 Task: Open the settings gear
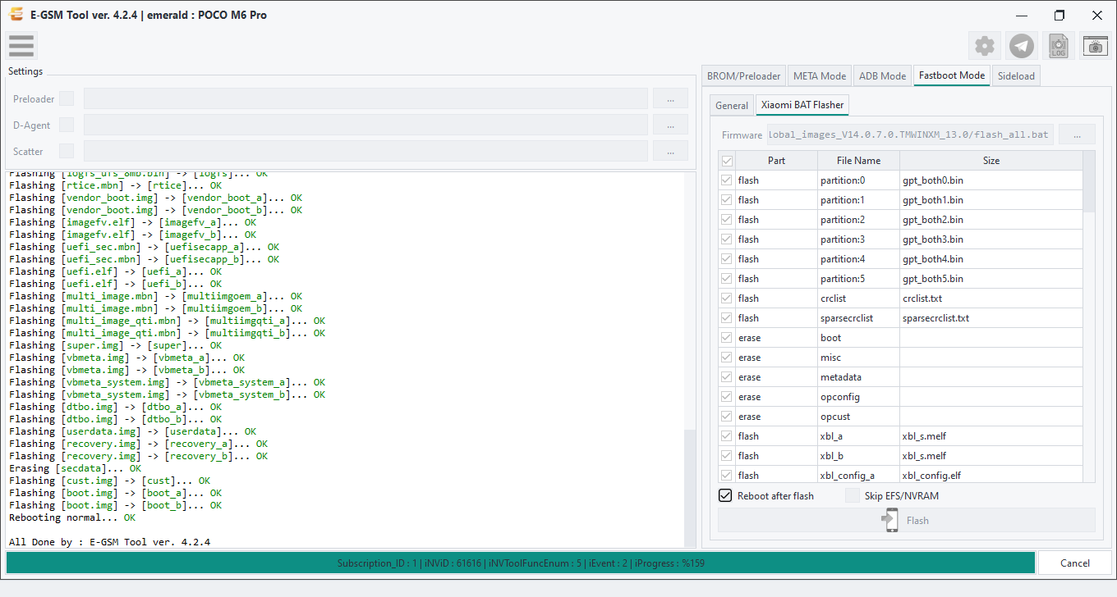[x=984, y=46]
